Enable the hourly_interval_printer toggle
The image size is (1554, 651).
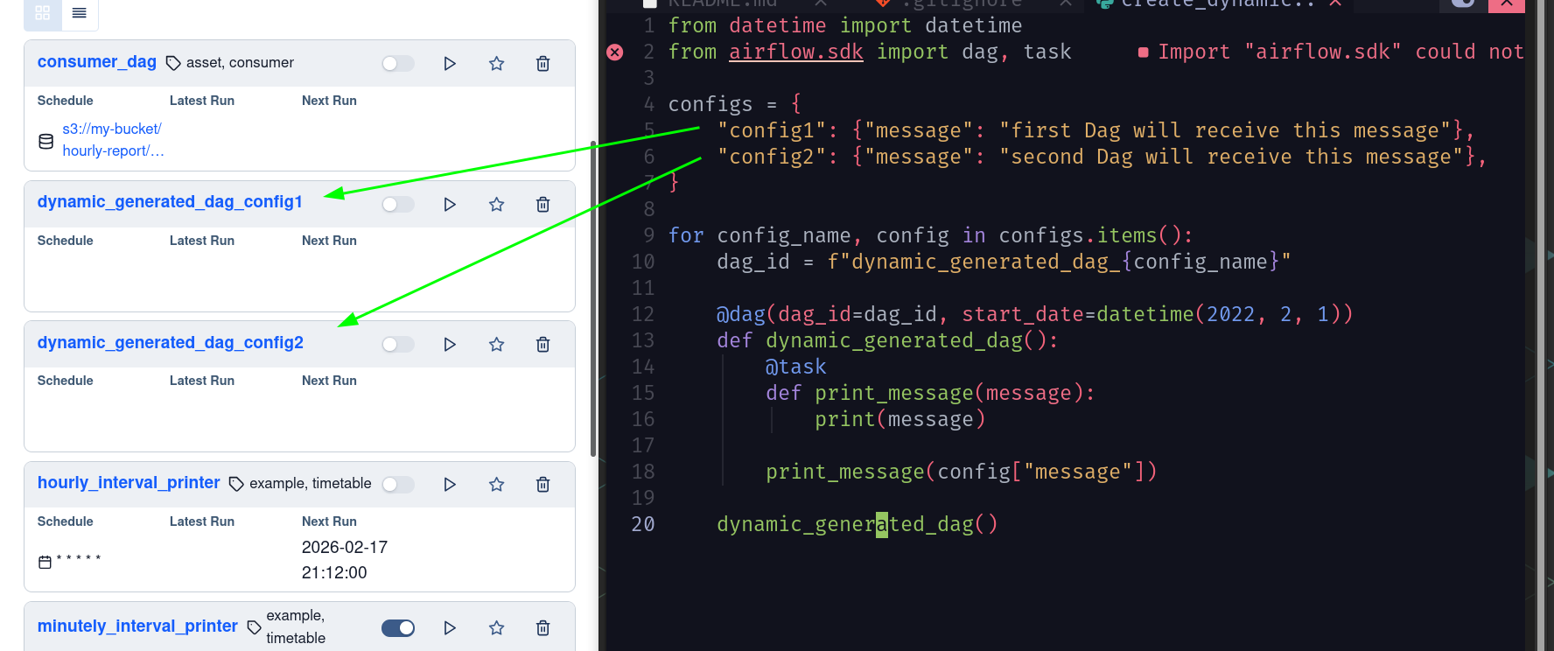point(397,485)
